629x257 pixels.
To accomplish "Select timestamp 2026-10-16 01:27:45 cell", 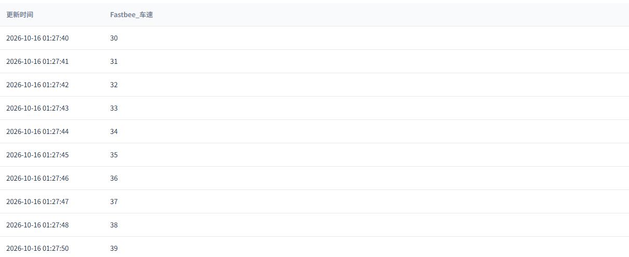I will [37, 155].
